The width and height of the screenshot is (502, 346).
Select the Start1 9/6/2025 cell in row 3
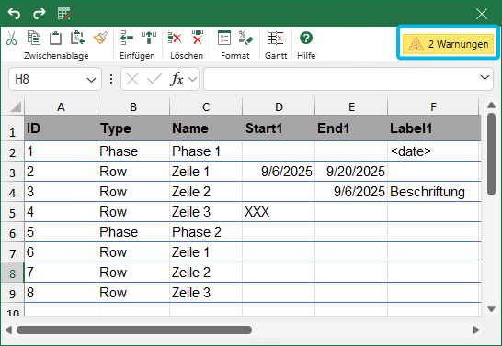pos(279,172)
